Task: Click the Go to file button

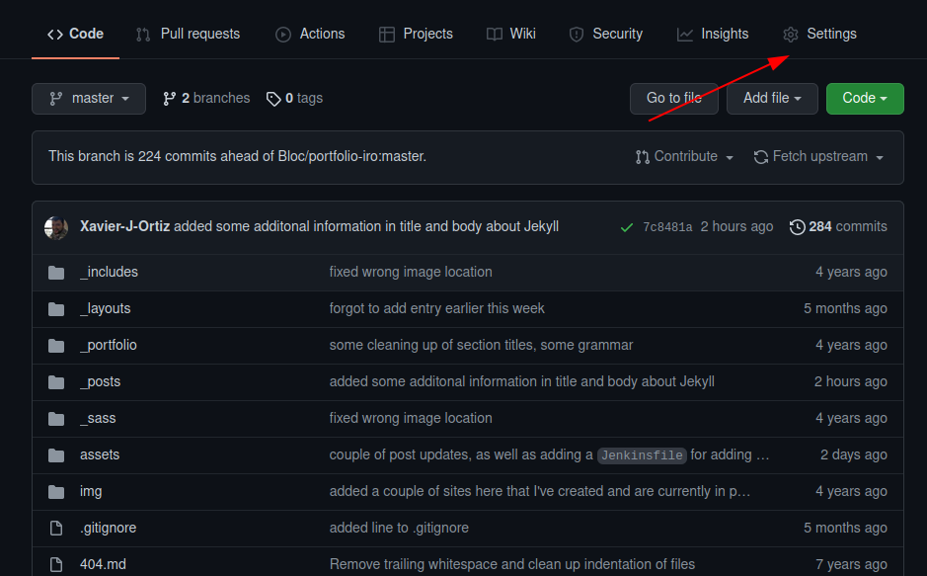Action: pyautogui.click(x=673, y=98)
